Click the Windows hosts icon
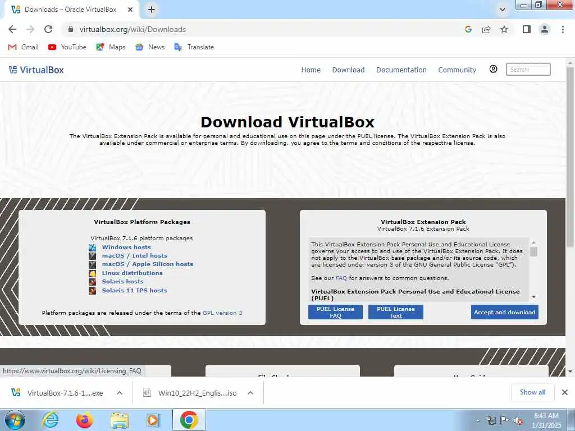This screenshot has height=431, width=575. (x=93, y=247)
